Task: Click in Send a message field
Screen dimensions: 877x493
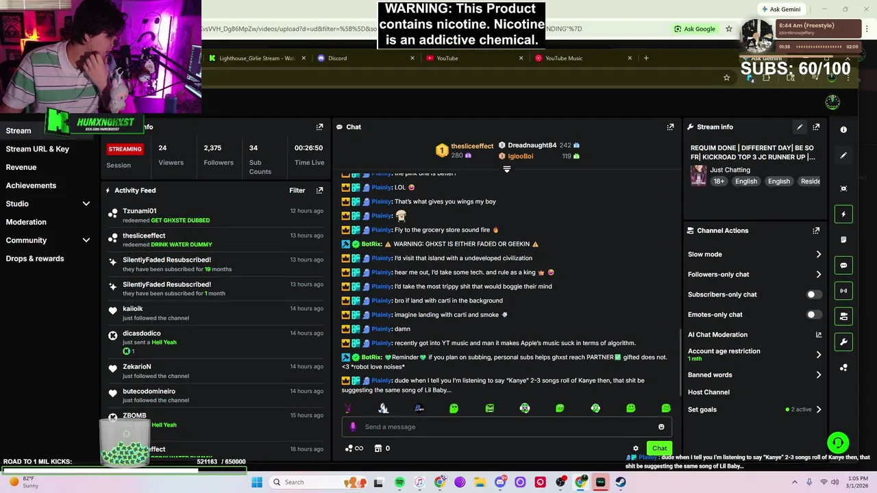Action: click(507, 427)
